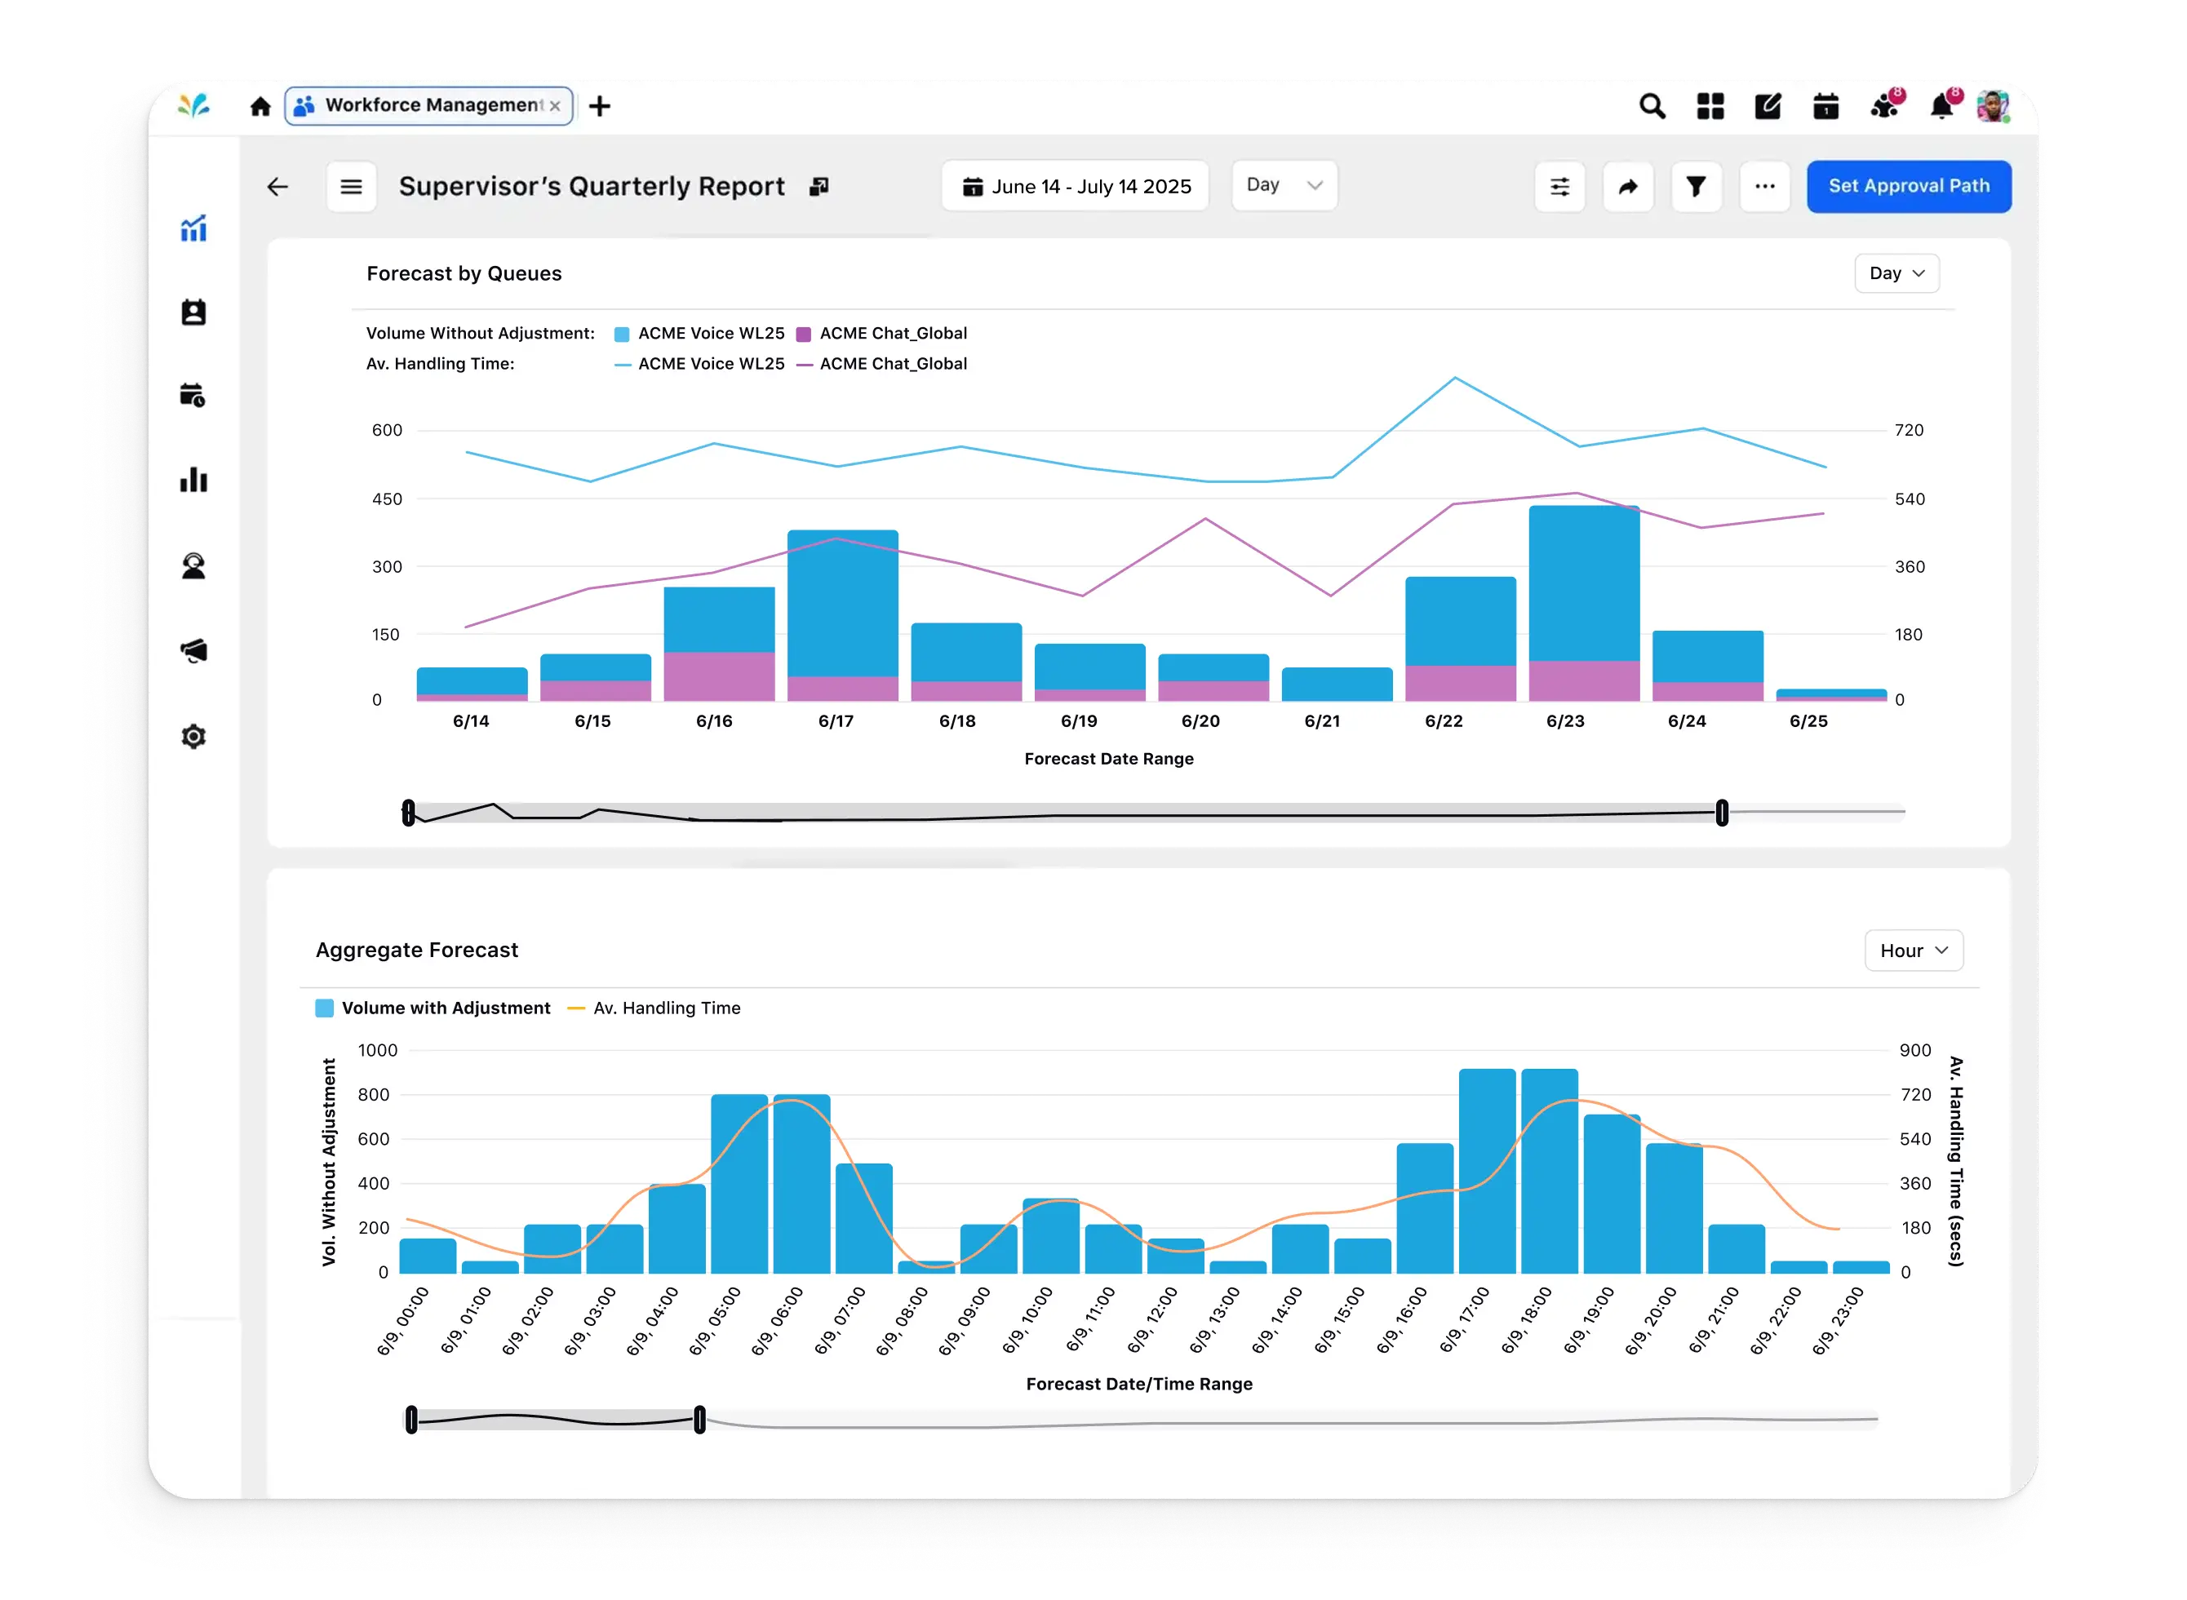Open Workforce Management settings gear
This screenshot has width=2187, height=1600.
(193, 736)
